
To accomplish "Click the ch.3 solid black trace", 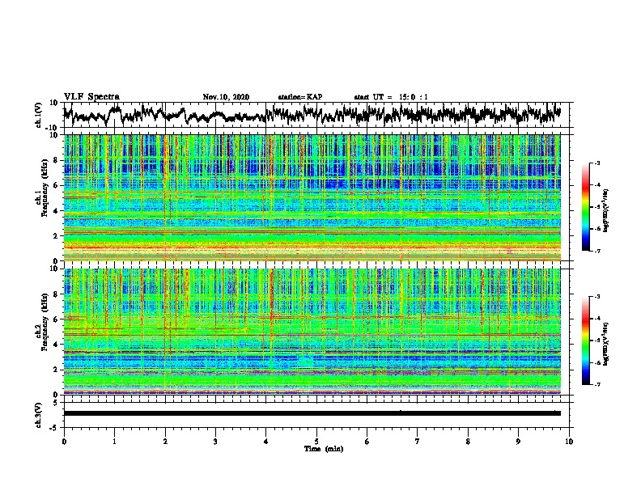I will point(312,413).
